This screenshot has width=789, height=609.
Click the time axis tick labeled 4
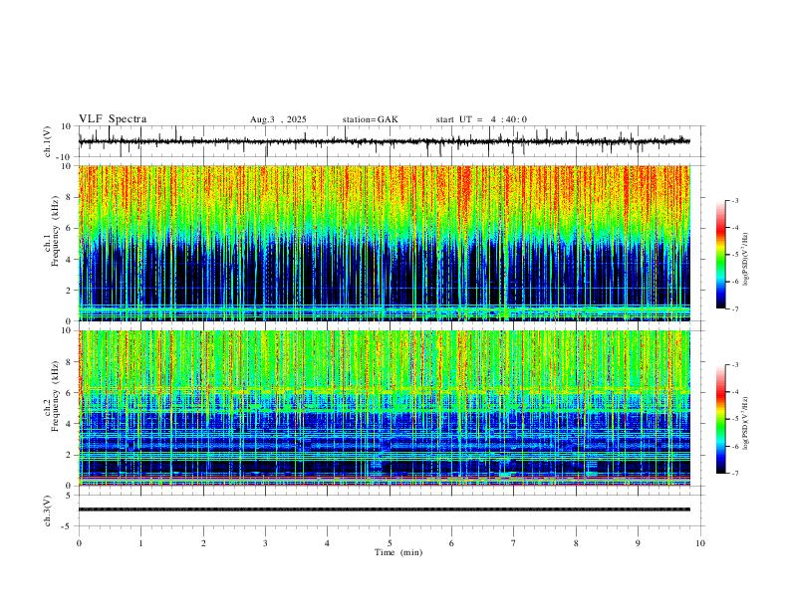click(x=327, y=543)
